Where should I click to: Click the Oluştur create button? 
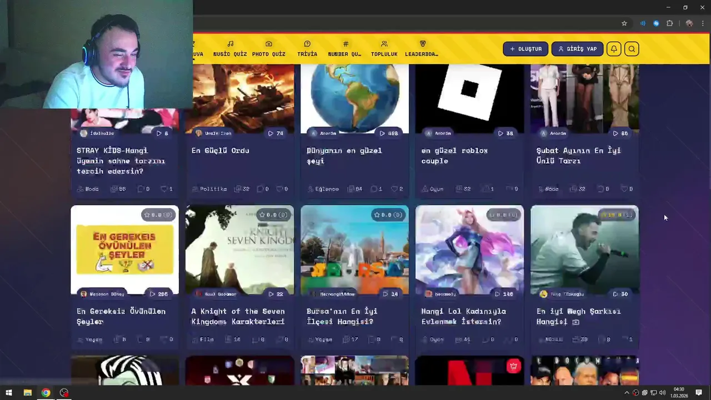pyautogui.click(x=525, y=49)
